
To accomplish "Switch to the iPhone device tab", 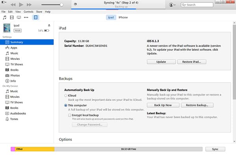I will pos(123,17).
